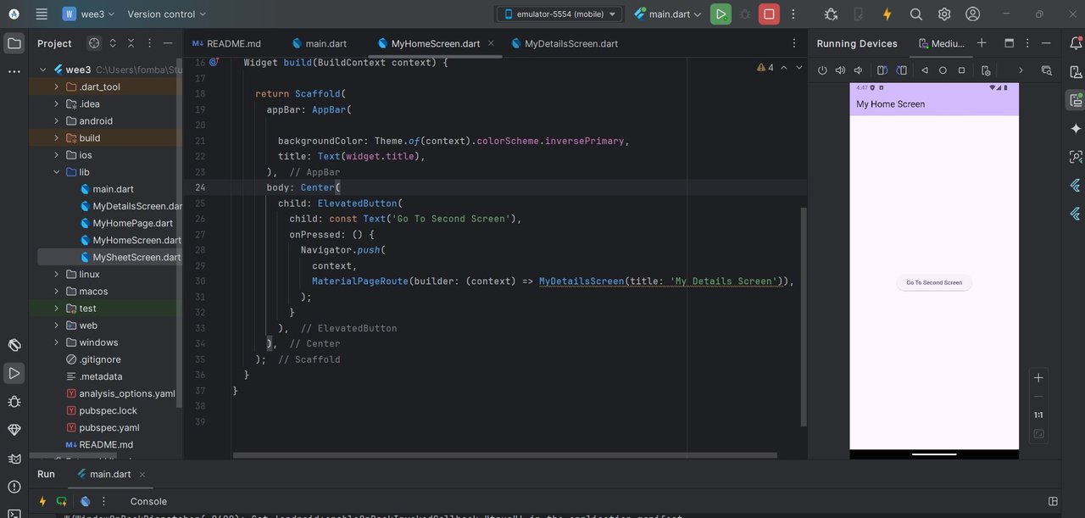Open MySheetScreen.dart in project tree
This screenshot has height=518, width=1085.
pyautogui.click(x=136, y=257)
